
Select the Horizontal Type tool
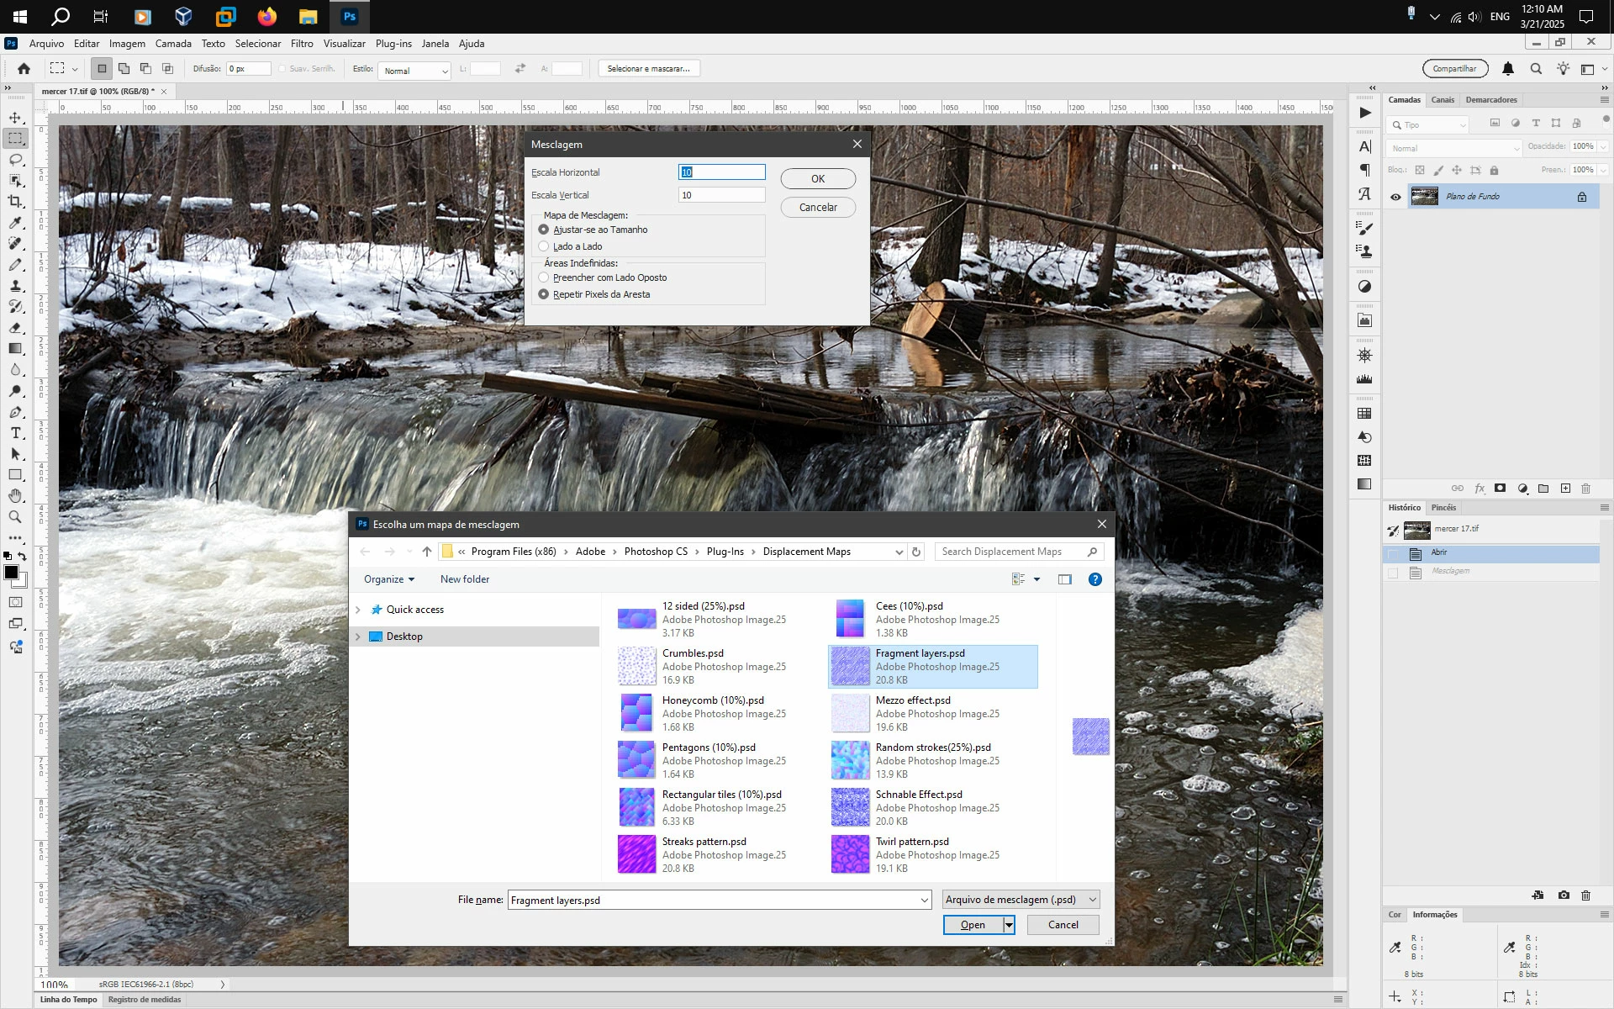[15, 433]
